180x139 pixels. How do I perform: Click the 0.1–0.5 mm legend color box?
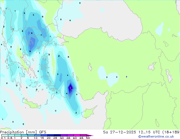(5, 135)
